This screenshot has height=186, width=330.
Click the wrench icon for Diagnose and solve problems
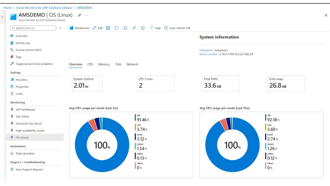[x=12, y=64]
